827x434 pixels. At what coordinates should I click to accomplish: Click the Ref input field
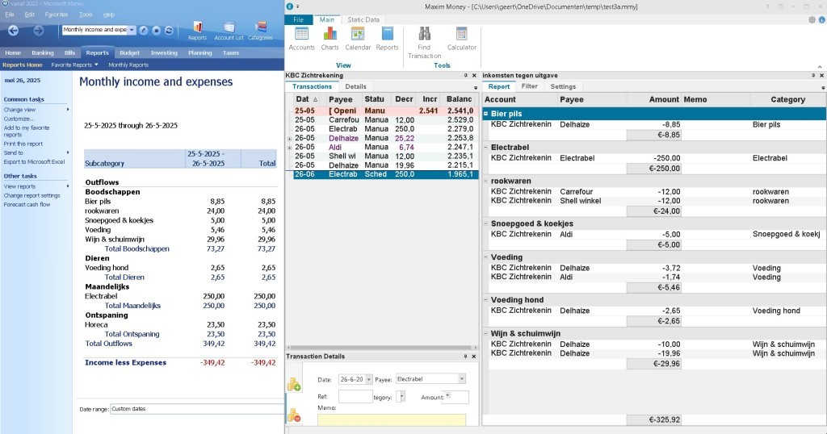(355, 397)
